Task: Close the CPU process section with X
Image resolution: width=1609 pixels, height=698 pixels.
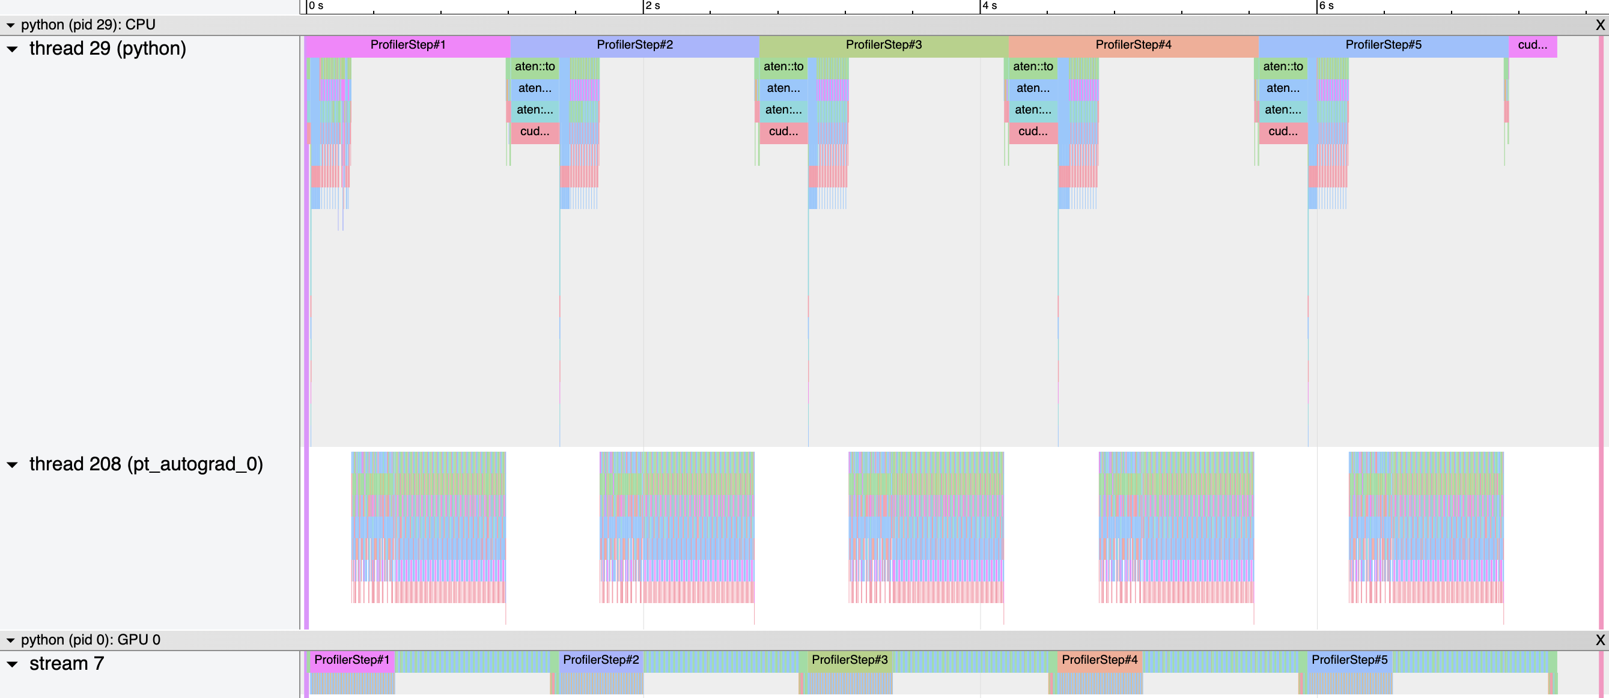Action: [1599, 25]
